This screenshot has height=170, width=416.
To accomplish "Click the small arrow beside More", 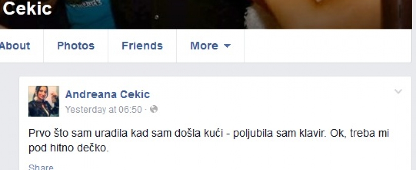I will [227, 46].
